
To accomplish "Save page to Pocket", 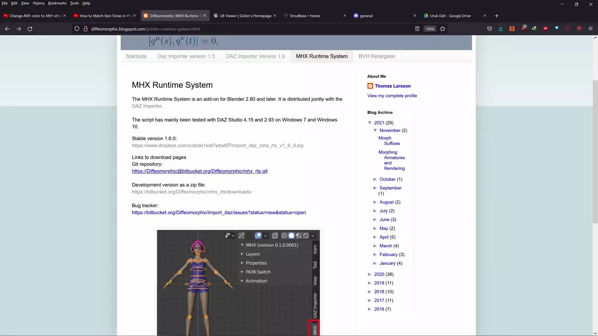I will point(489,29).
